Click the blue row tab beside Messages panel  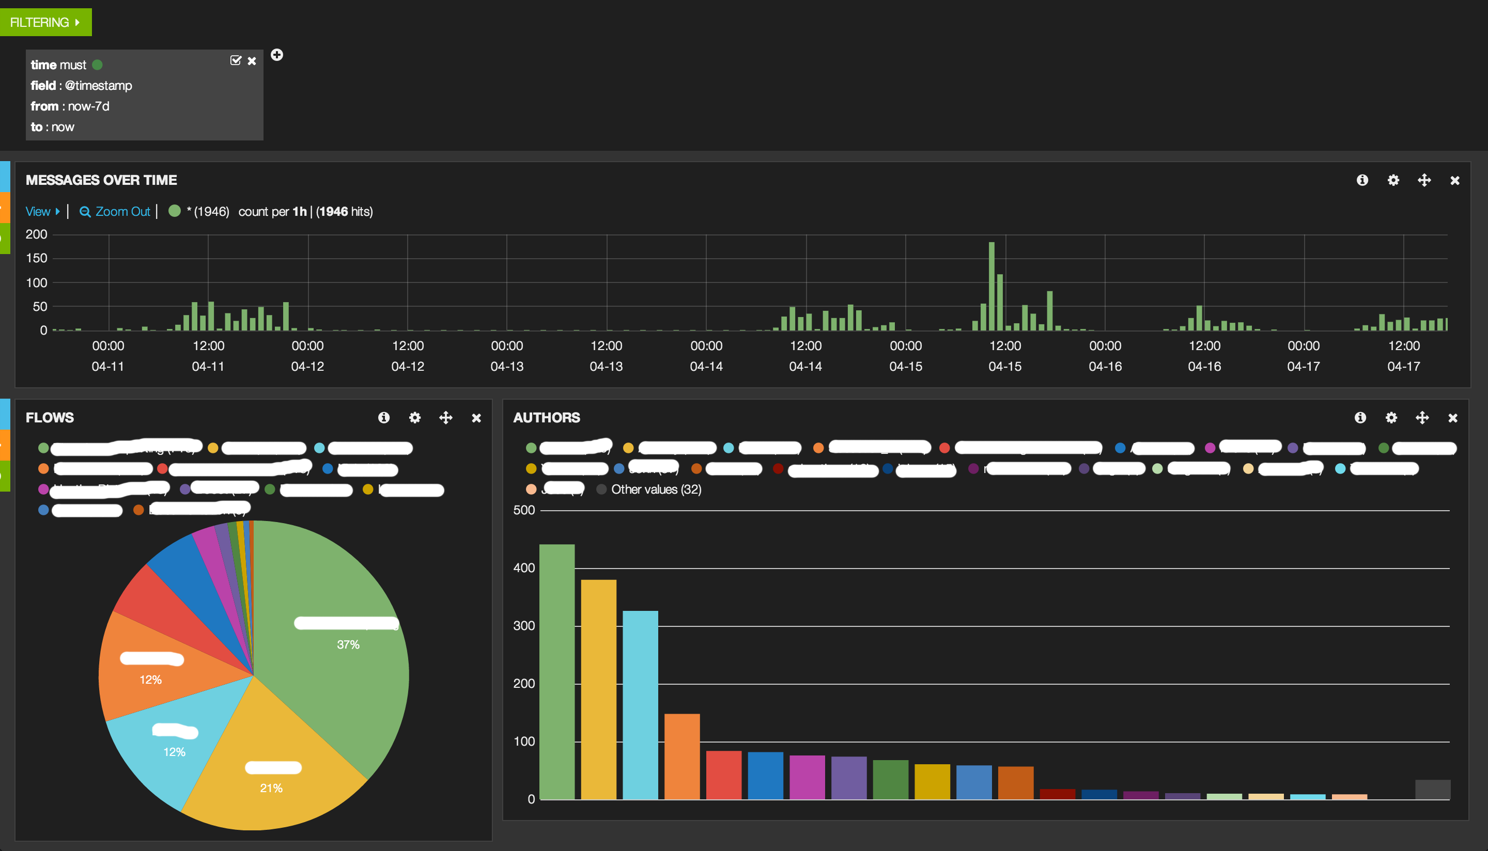point(5,177)
